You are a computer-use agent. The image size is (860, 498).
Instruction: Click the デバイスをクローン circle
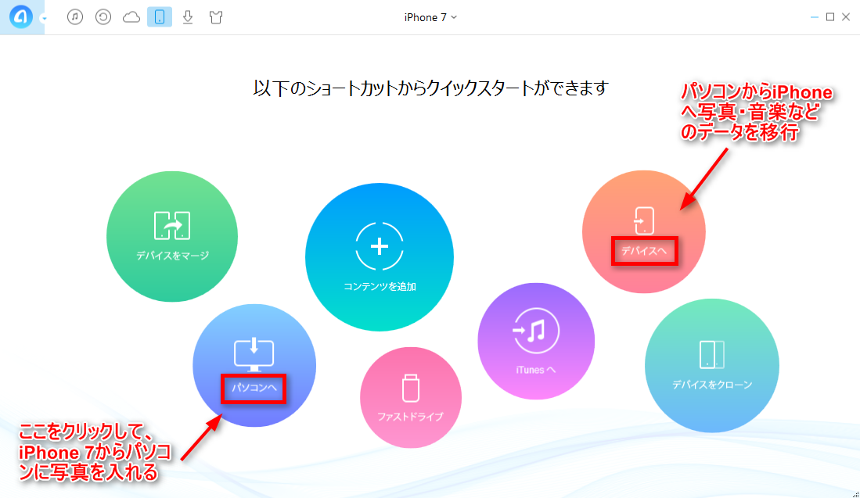pyautogui.click(x=712, y=365)
